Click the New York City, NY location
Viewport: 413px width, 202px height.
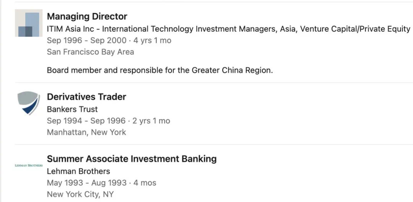pyautogui.click(x=80, y=194)
